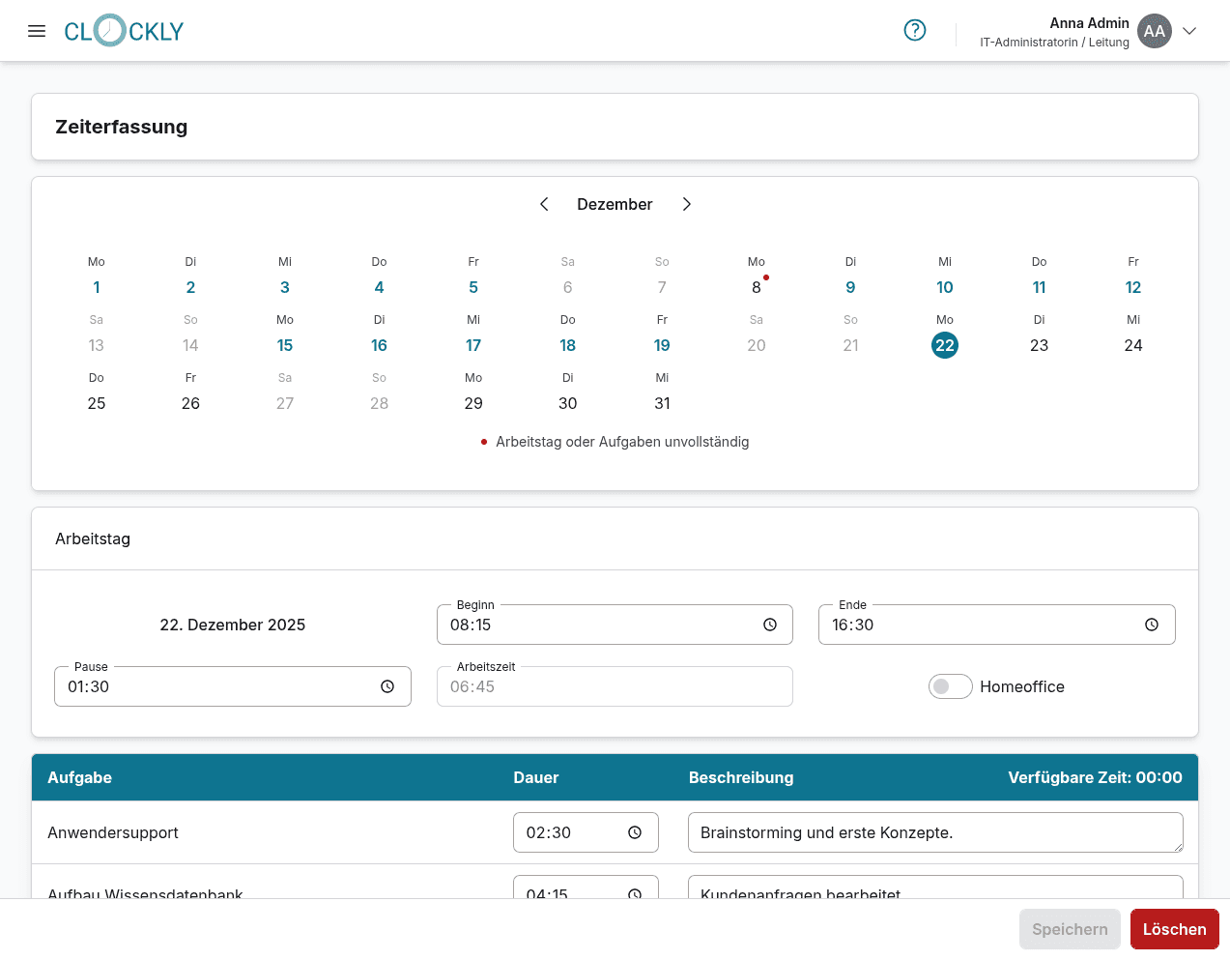The height and width of the screenshot is (960, 1230).
Task: Open the hamburger navigation menu
Action: click(37, 30)
